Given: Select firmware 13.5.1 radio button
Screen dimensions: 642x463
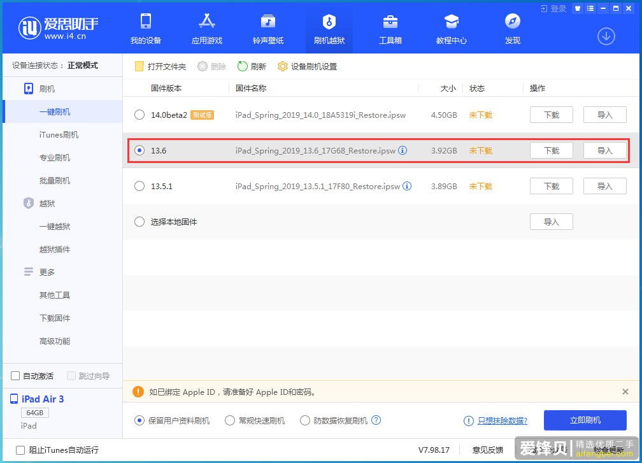Looking at the screenshot, I should 139,186.
